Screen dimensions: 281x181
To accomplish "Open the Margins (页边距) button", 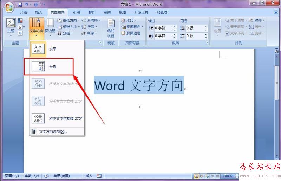I will pos(50,27).
